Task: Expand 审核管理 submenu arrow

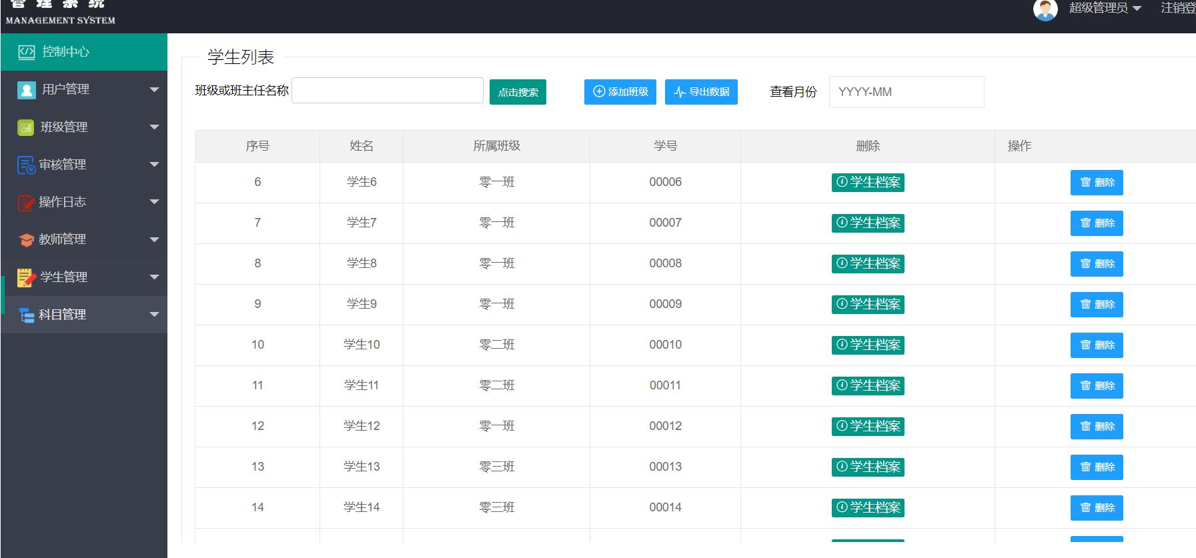Action: [154, 164]
